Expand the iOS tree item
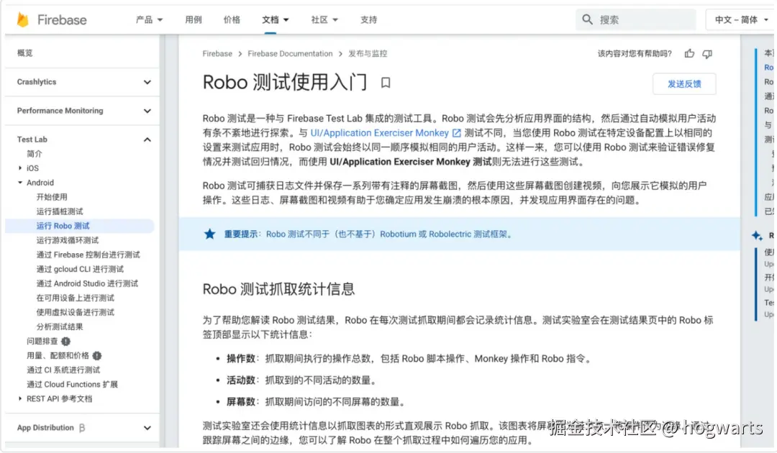The height and width of the screenshot is (453, 777). coord(22,168)
